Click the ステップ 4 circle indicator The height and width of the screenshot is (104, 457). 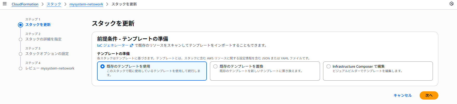(x=21, y=68)
